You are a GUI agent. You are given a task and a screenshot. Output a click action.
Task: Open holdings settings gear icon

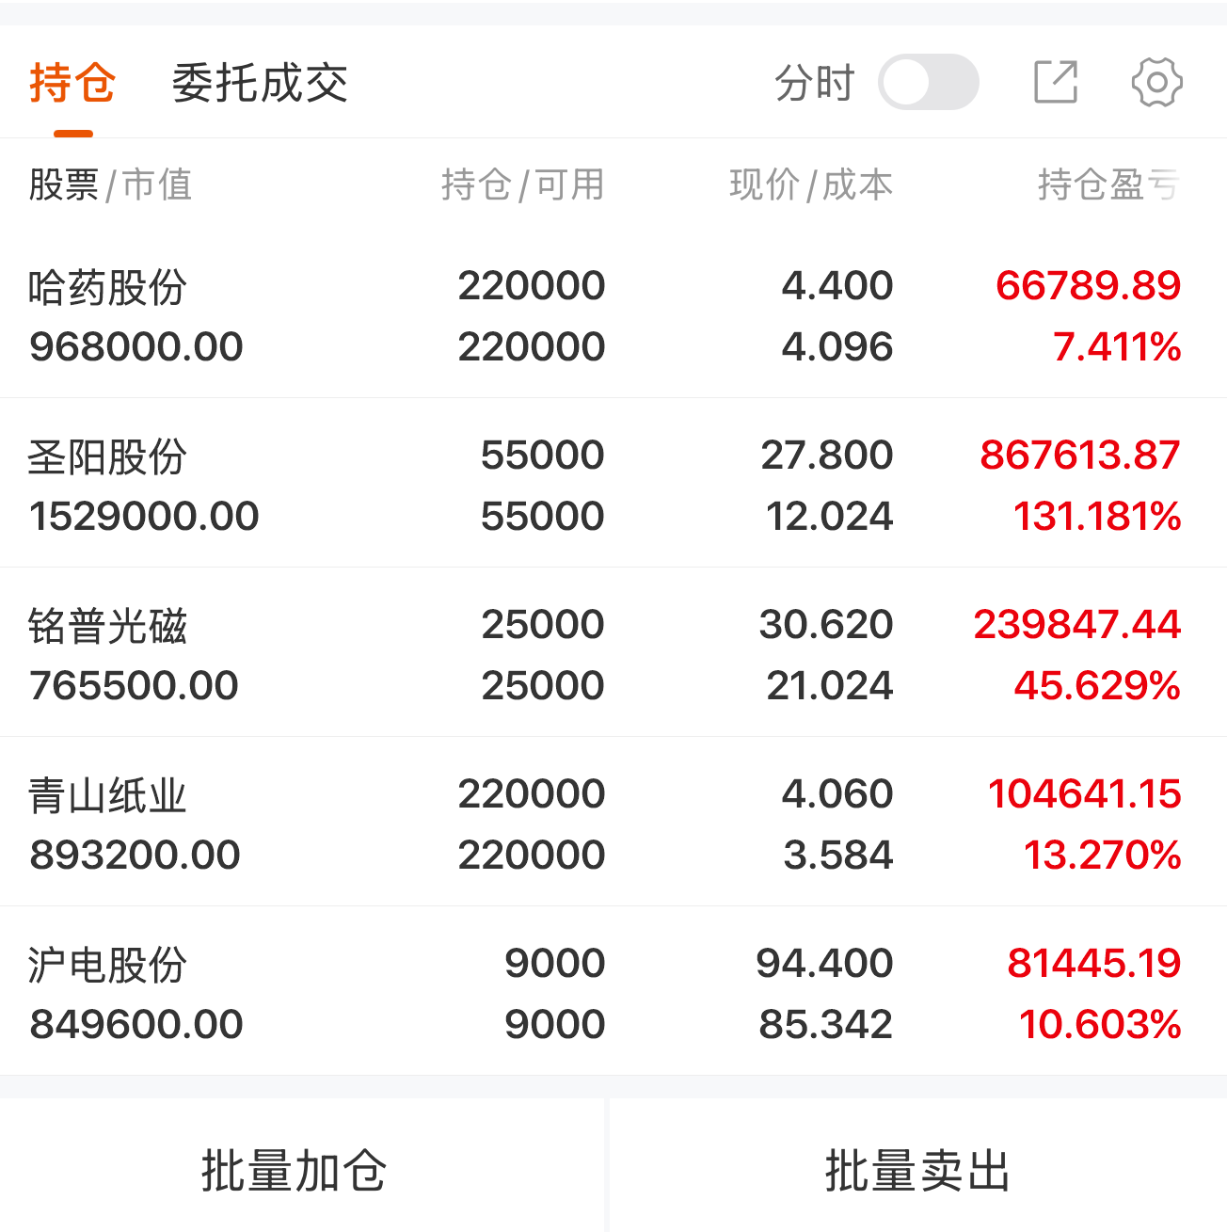tap(1156, 82)
